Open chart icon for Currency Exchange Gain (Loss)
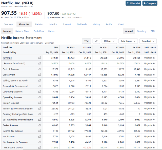162x150 pixels. click(39, 114)
